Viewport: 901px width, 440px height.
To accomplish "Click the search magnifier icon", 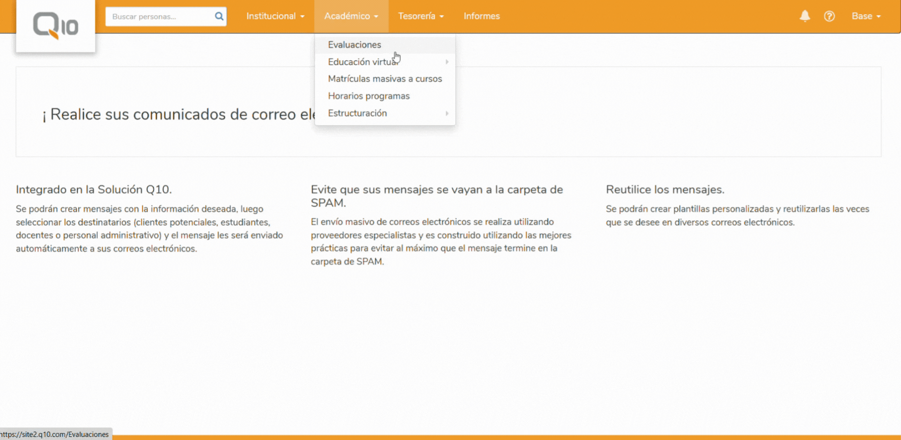I will coord(219,16).
